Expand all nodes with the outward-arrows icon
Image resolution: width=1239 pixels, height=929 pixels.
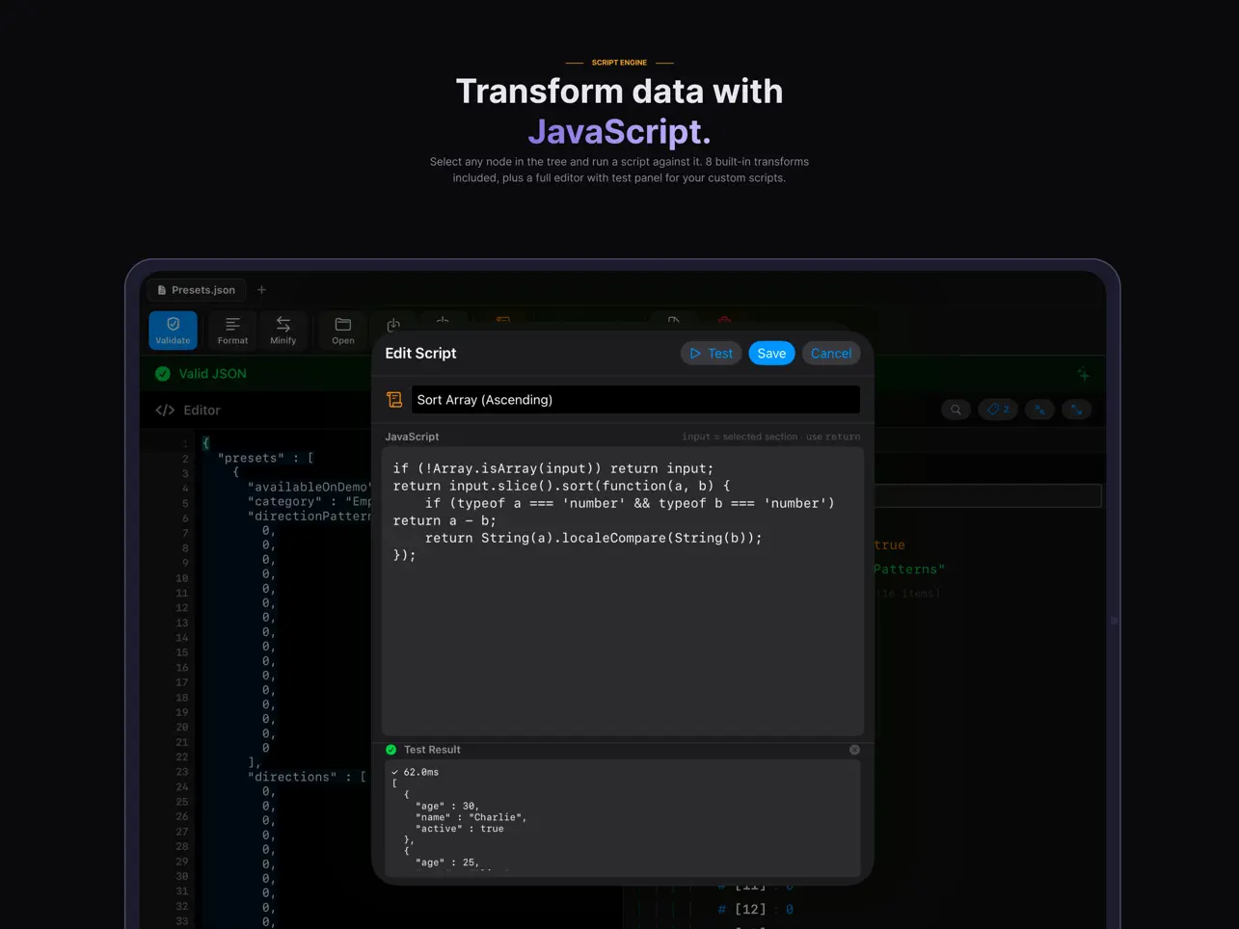pyautogui.click(x=1077, y=410)
